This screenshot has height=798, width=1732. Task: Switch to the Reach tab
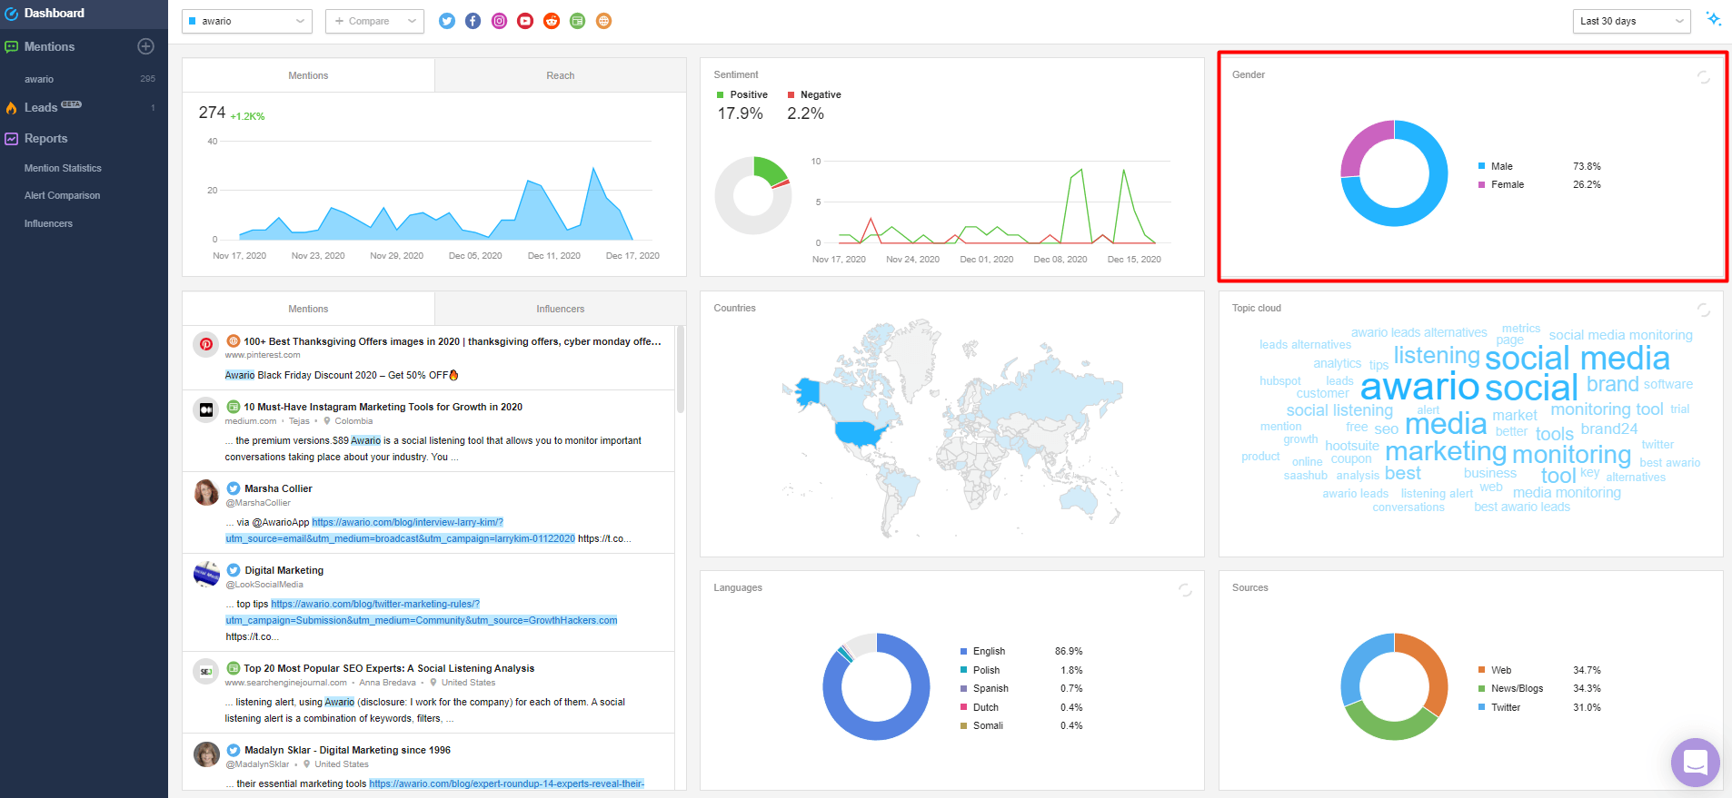[560, 75]
